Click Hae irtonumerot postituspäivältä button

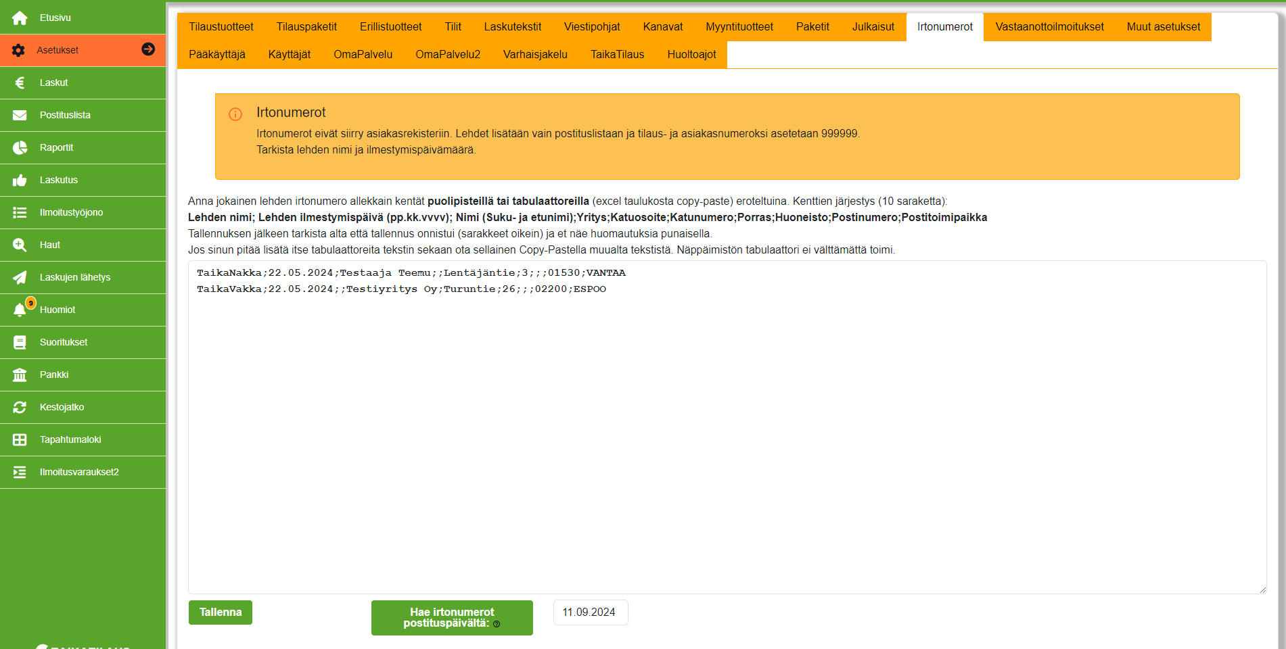[x=452, y=618]
